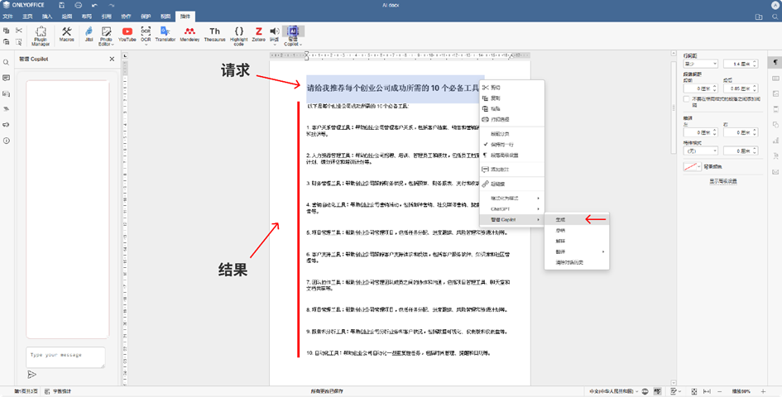Click the Print icon in title bar

(x=79, y=5)
